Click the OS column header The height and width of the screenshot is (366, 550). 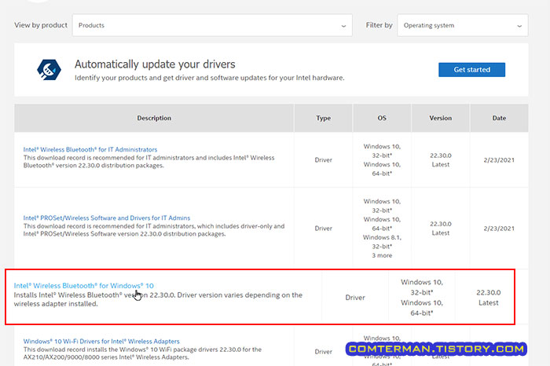click(x=382, y=118)
